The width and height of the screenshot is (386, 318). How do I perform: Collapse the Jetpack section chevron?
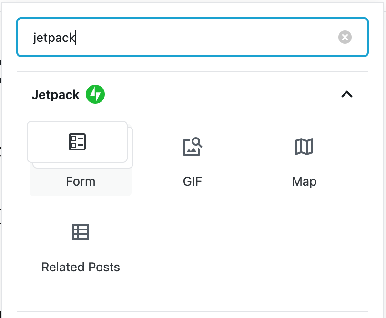click(347, 94)
